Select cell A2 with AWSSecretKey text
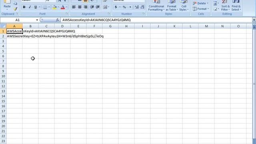The width and height of the screenshot is (256, 144). 14,36
